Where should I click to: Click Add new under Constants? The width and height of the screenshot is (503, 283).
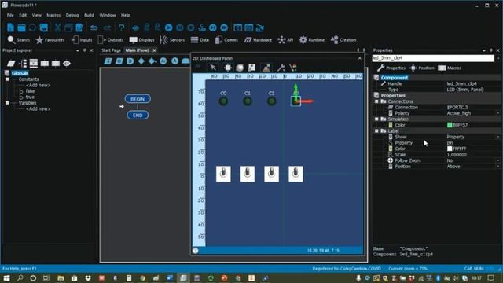(x=38, y=85)
